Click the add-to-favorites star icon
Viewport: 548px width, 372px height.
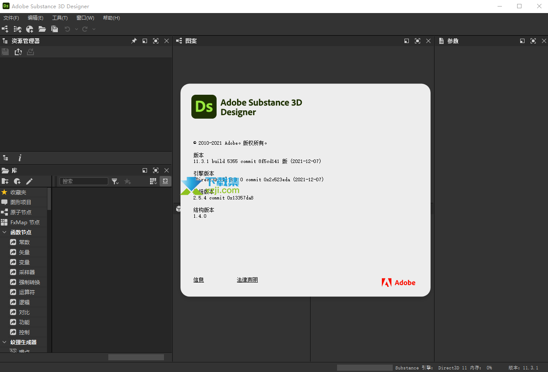127,181
